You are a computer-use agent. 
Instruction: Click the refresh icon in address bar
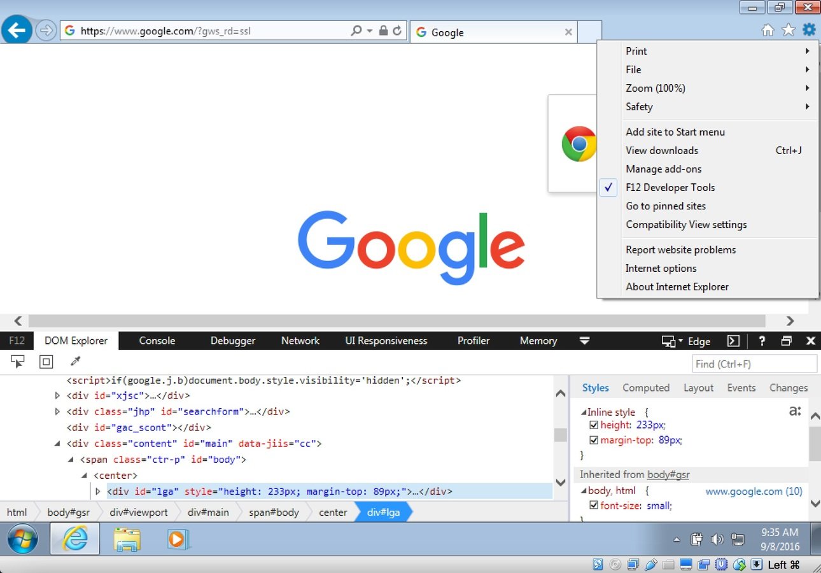coord(397,31)
